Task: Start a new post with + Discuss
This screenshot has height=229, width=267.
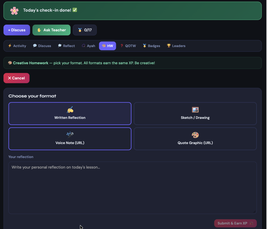Action: pyautogui.click(x=17, y=30)
